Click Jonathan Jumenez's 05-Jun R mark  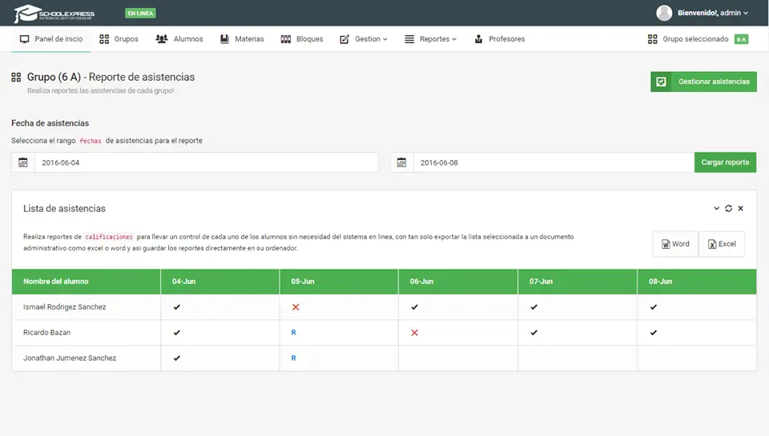pyautogui.click(x=294, y=358)
